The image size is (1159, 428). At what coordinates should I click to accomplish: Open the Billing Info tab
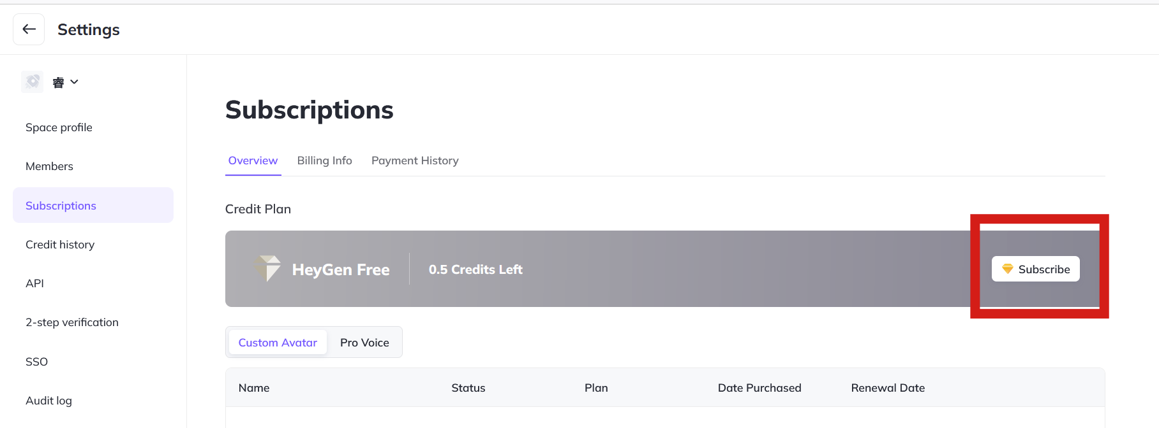324,160
